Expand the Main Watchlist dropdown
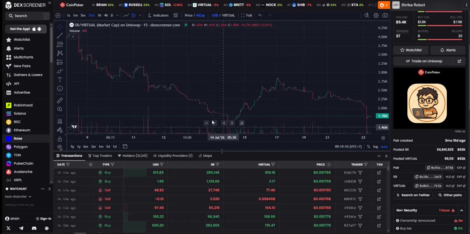The image size is (470, 234). click(x=18, y=197)
